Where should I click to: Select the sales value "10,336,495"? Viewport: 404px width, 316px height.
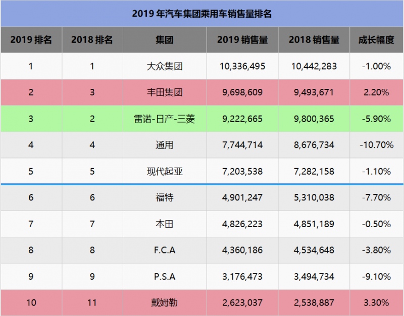(x=242, y=67)
